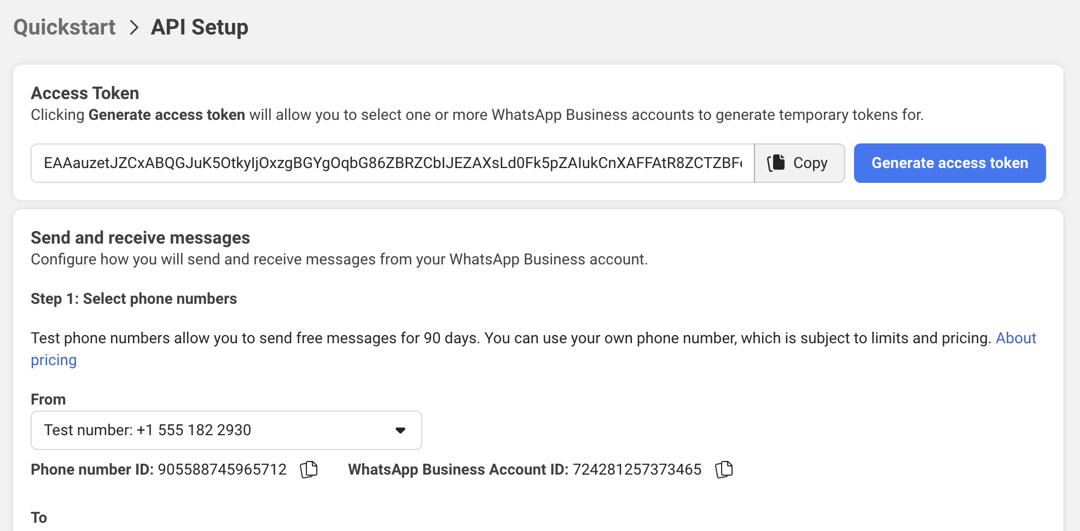Go back to Quickstart breadcrumb
The height and width of the screenshot is (531, 1080).
click(x=65, y=27)
